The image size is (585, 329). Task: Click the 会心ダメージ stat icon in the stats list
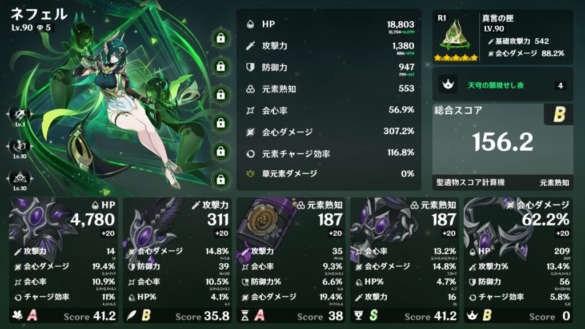pyautogui.click(x=250, y=132)
